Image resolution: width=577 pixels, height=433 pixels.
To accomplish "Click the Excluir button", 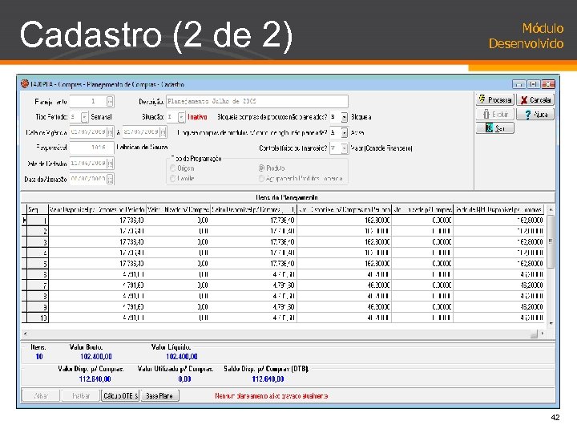I will 495,114.
